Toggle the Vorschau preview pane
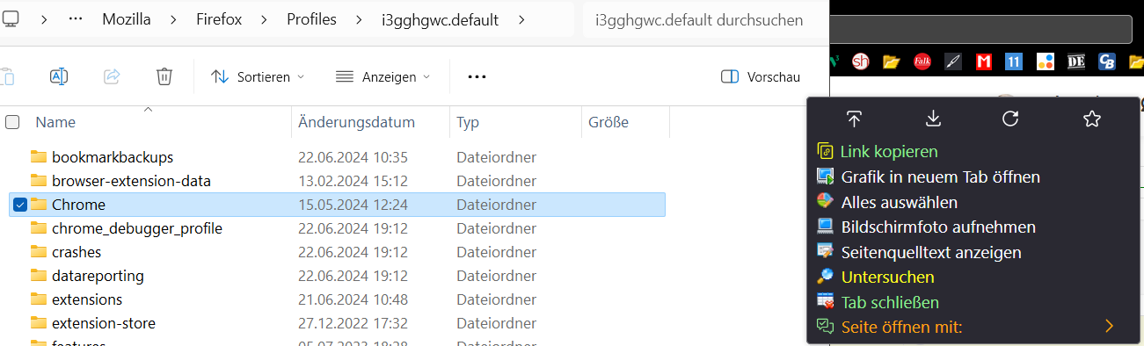This screenshot has width=1144, height=346. click(760, 76)
